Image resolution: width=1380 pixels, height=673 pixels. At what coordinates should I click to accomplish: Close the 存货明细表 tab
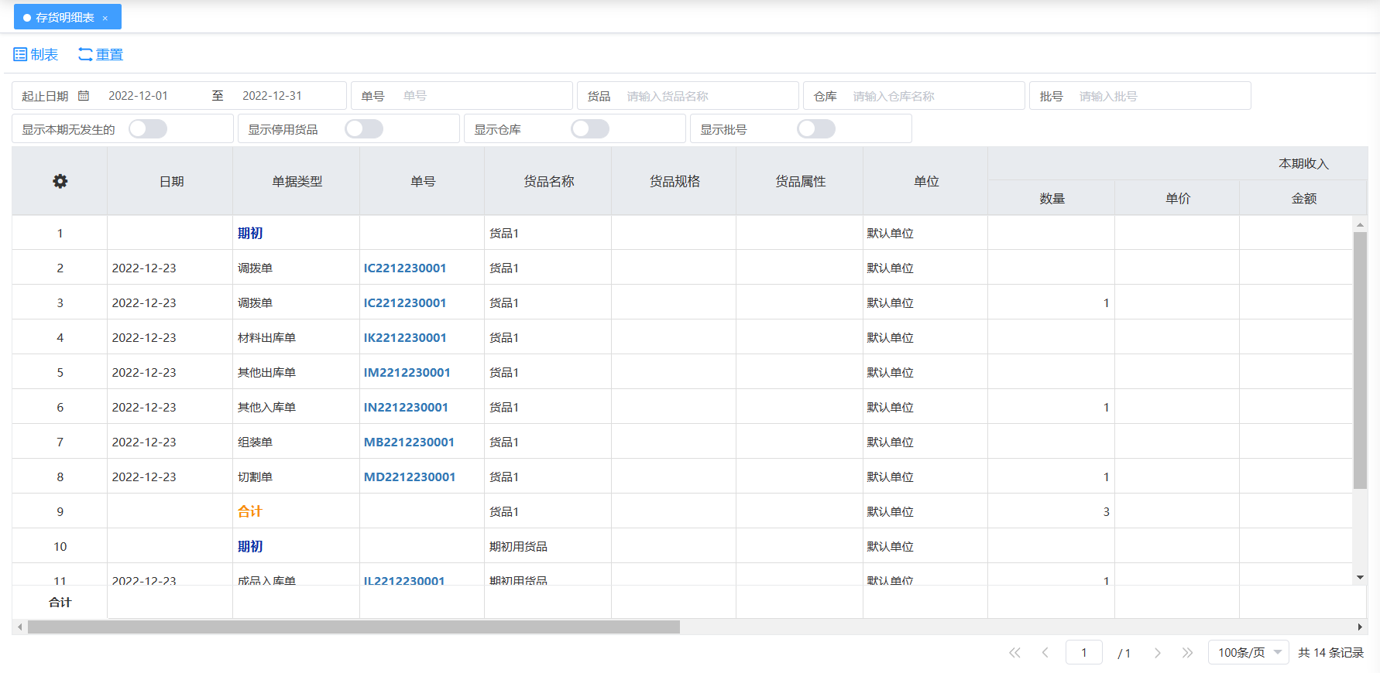click(x=105, y=18)
